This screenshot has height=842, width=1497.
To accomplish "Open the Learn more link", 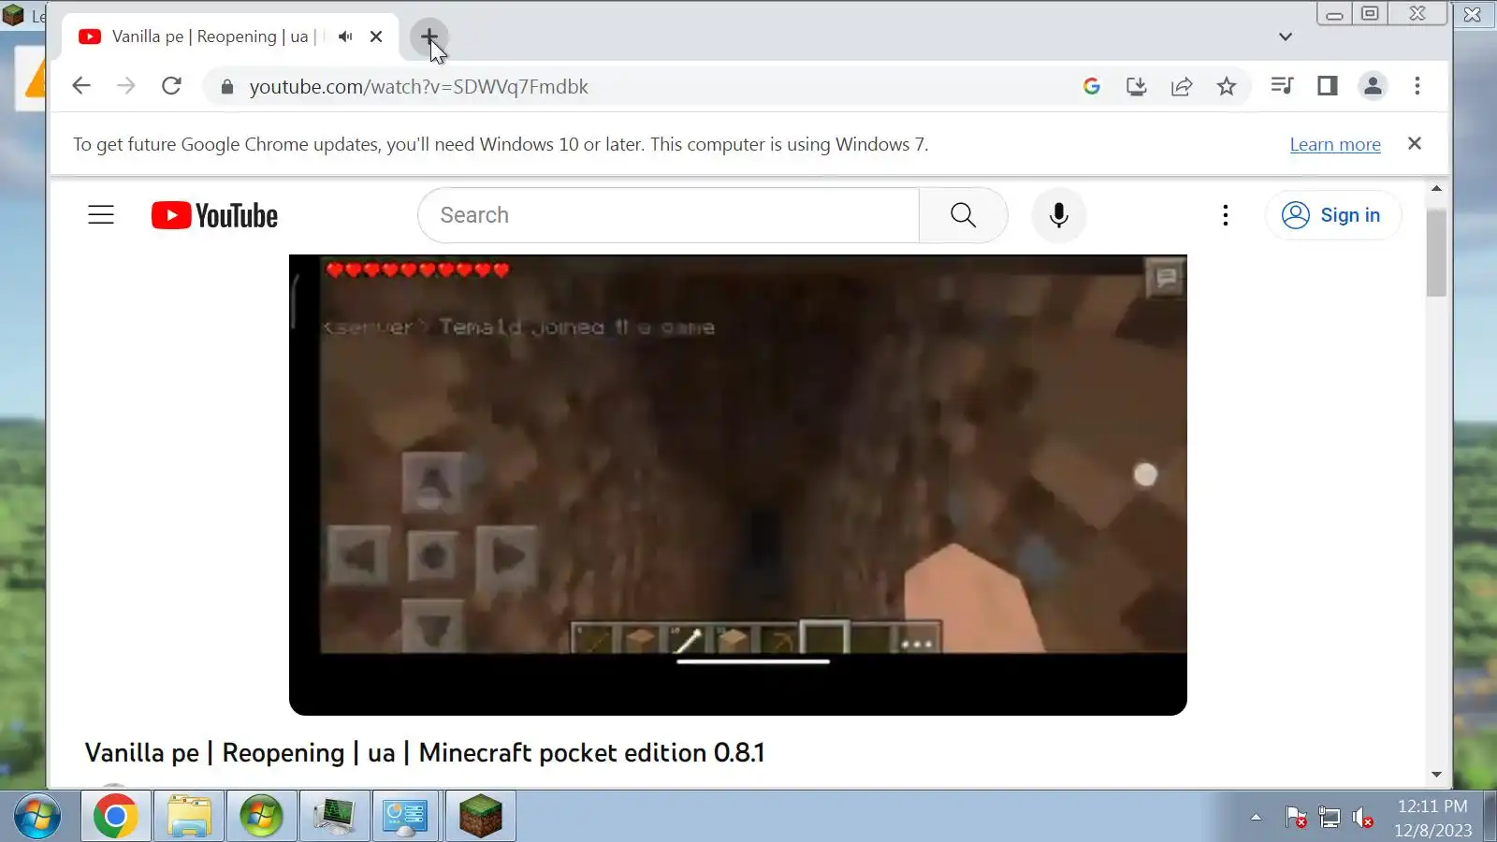I will point(1335,144).
